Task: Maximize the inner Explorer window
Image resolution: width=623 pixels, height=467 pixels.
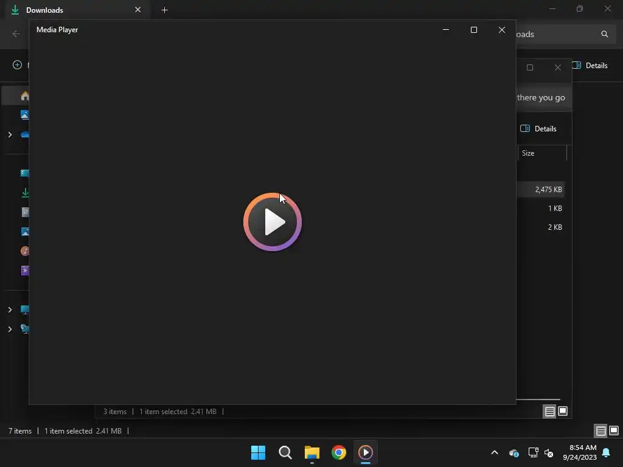Action: [x=530, y=67]
